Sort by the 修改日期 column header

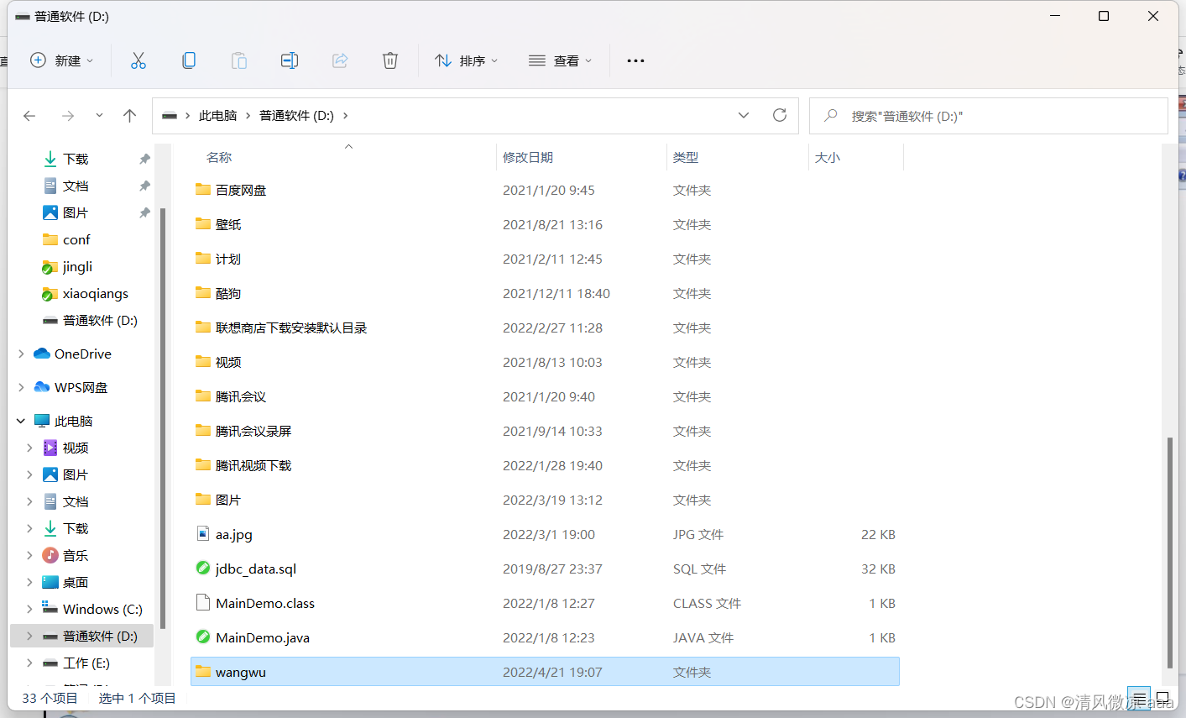point(528,157)
